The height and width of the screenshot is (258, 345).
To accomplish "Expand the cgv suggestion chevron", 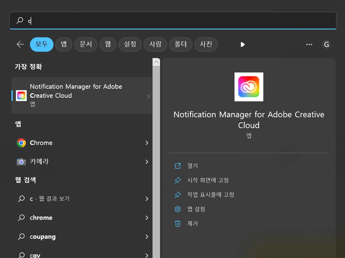I will [147, 256].
